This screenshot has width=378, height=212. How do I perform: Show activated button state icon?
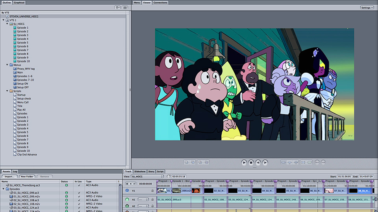[296, 162]
